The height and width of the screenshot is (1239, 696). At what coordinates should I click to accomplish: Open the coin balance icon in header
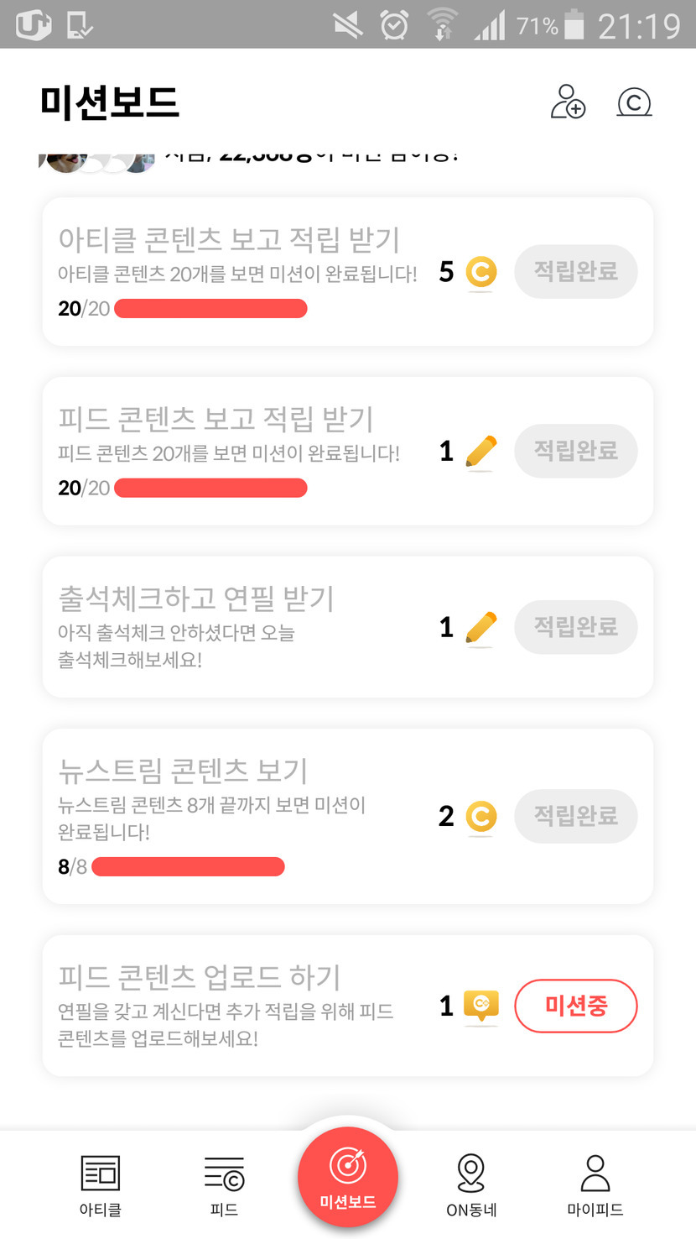tap(634, 102)
